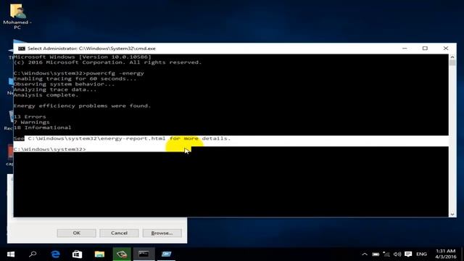Click the 'powercfg -energy' command line
The width and height of the screenshot is (464, 261).
[79, 73]
